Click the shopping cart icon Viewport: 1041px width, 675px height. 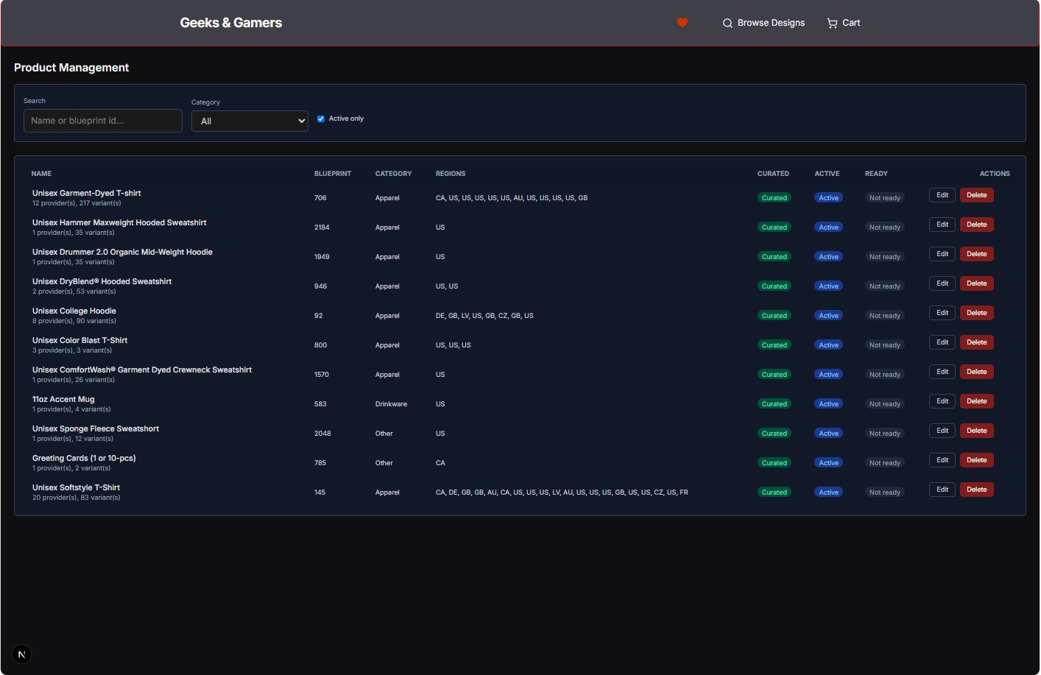pos(832,23)
